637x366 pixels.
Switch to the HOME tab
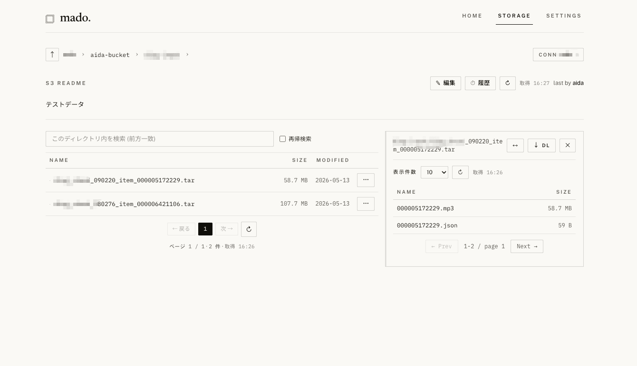[472, 16]
